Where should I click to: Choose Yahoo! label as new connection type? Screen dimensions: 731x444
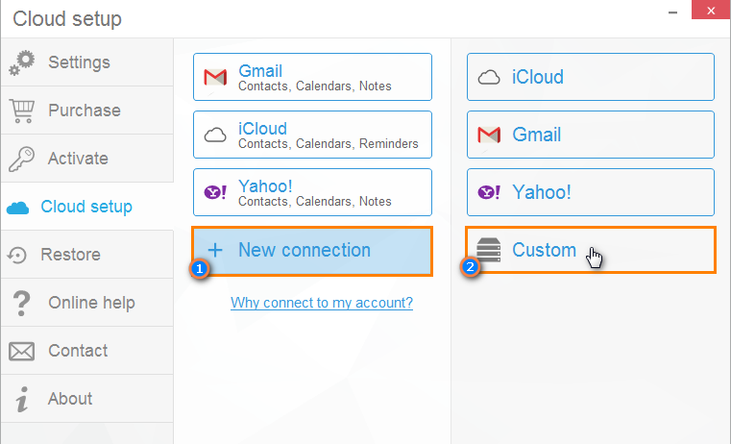(x=541, y=192)
